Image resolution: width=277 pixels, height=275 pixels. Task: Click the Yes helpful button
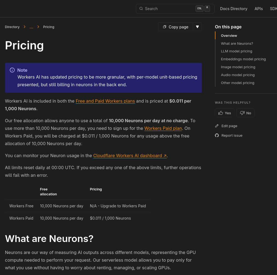pos(224,113)
